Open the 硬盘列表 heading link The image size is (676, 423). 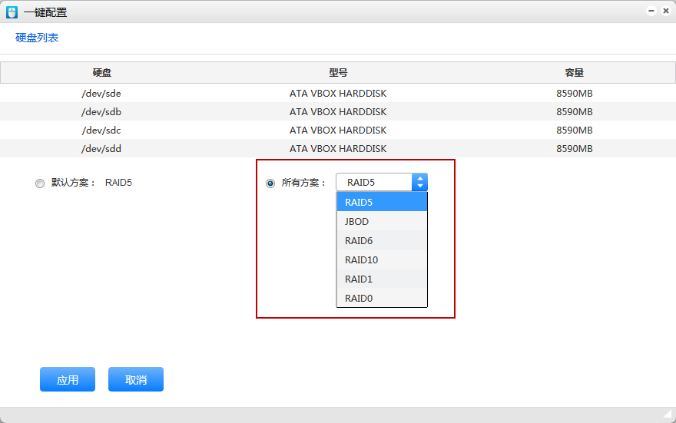pos(37,38)
